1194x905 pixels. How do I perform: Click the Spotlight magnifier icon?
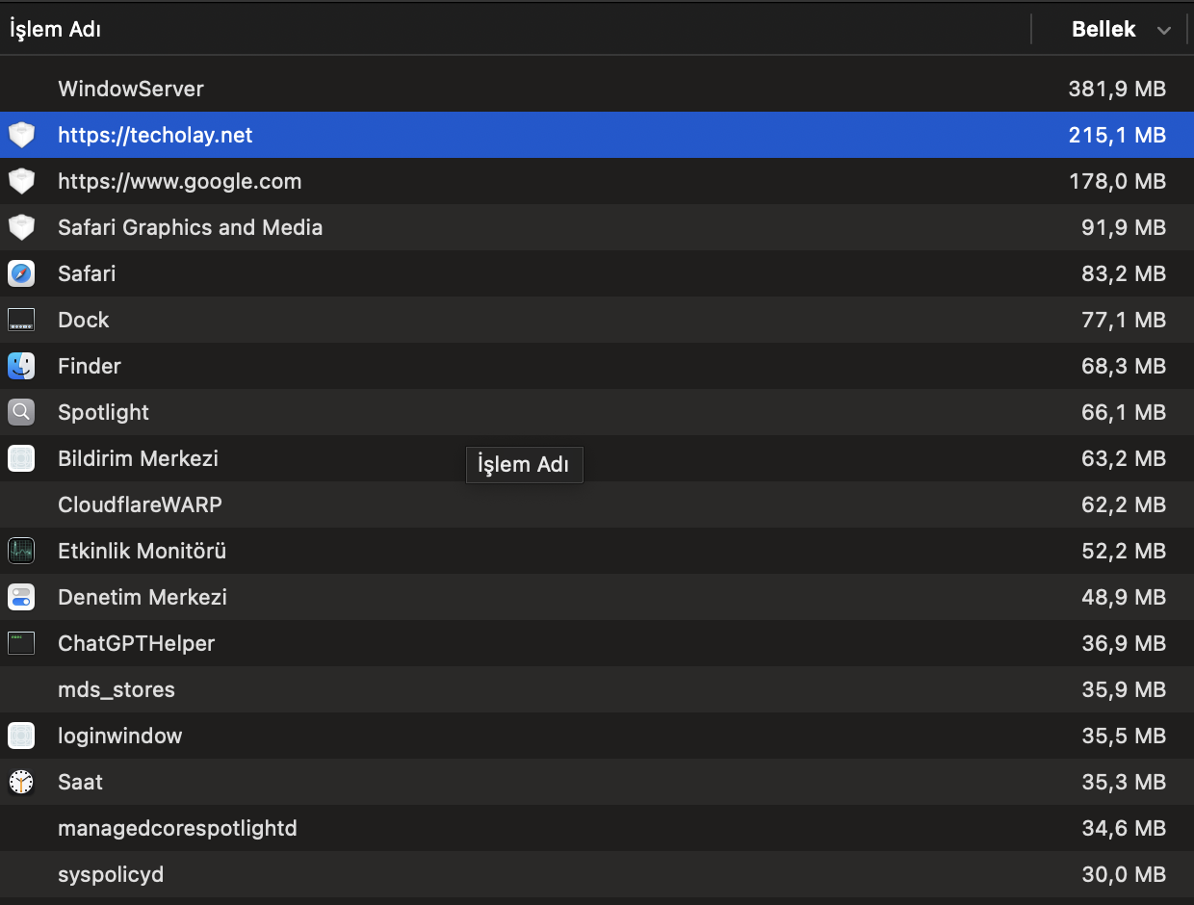[21, 412]
